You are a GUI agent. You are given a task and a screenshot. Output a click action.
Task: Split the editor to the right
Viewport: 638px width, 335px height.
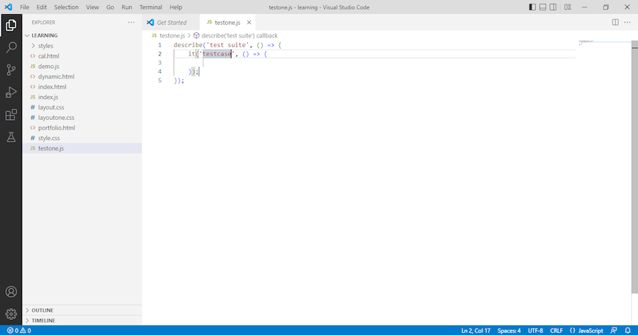615,22
